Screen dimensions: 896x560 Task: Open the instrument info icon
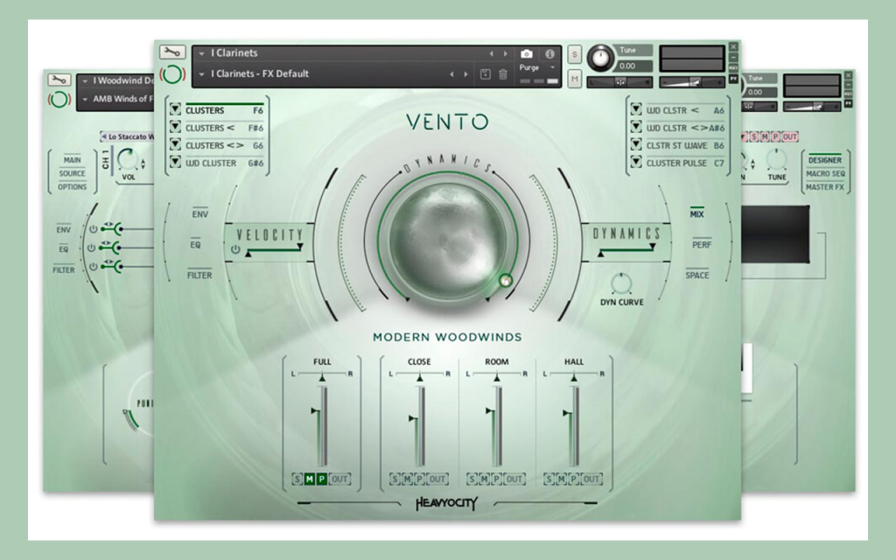pyautogui.click(x=549, y=53)
